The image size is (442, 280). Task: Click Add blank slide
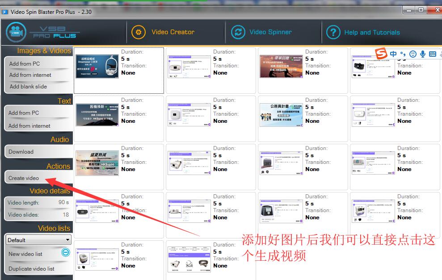pos(28,87)
